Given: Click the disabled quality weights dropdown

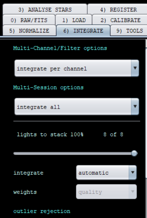Looking at the screenshot, I should click(x=107, y=192).
